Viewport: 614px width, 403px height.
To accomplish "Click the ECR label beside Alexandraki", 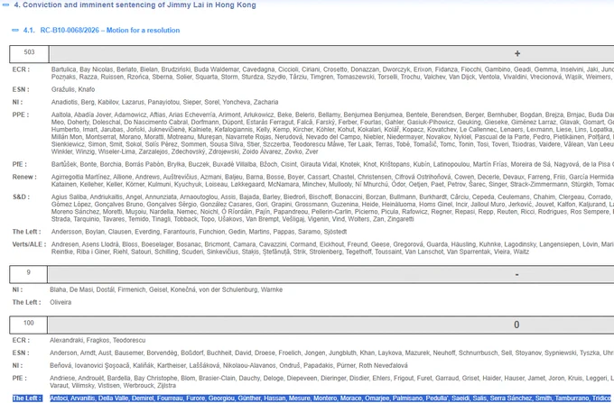I will click(x=21, y=341).
